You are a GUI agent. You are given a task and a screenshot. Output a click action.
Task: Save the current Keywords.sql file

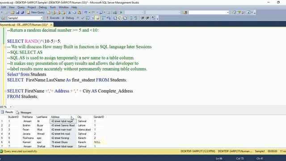18,13
